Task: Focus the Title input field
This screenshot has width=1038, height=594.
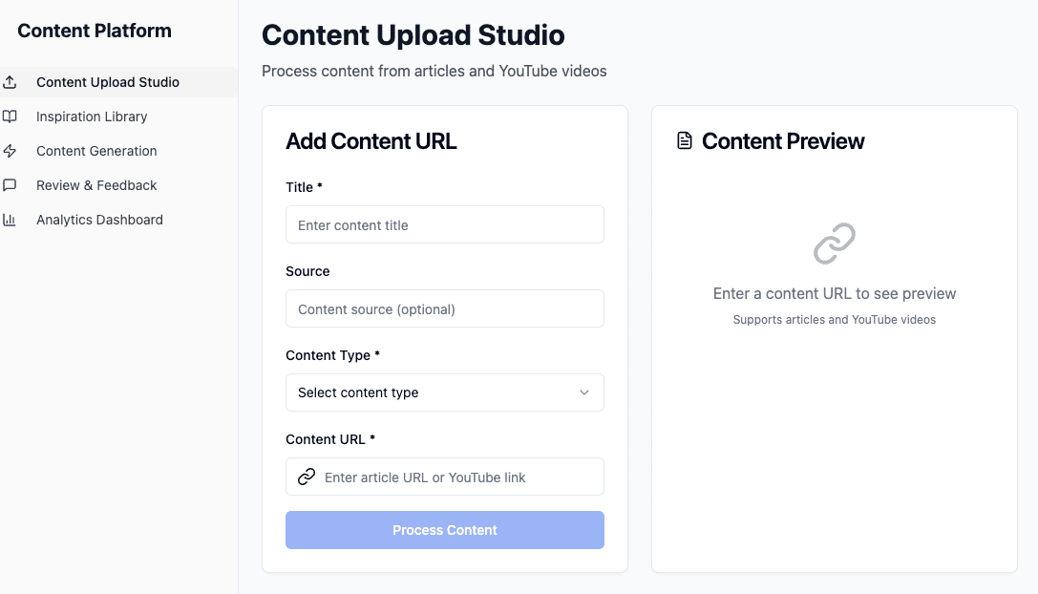Action: [x=445, y=224]
